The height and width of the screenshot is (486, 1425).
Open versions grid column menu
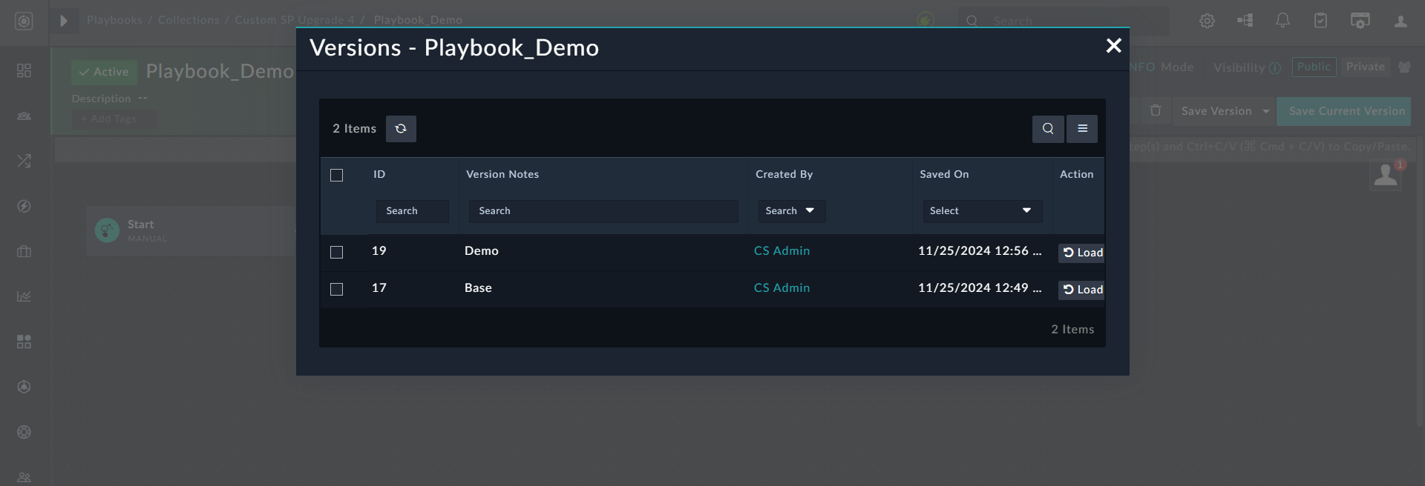coord(1082,129)
